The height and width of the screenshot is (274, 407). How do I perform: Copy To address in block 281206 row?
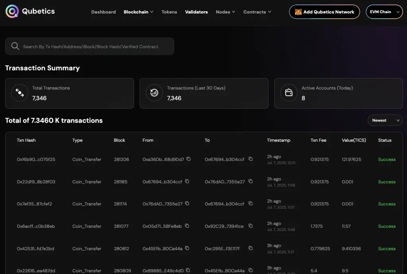coord(250,159)
